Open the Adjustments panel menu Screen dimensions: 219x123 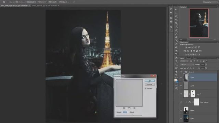click(217, 42)
